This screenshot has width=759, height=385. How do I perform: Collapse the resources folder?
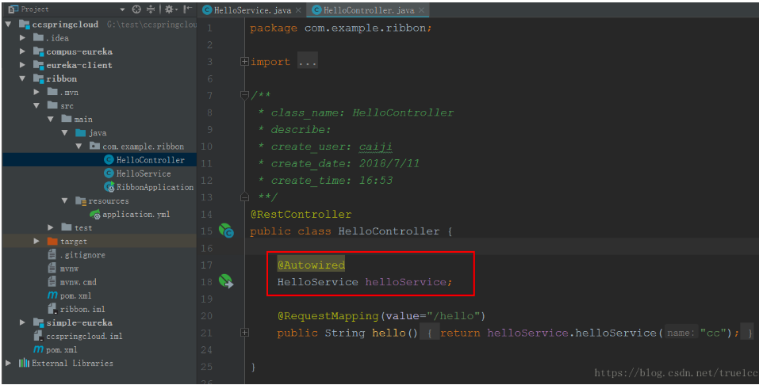click(x=65, y=200)
